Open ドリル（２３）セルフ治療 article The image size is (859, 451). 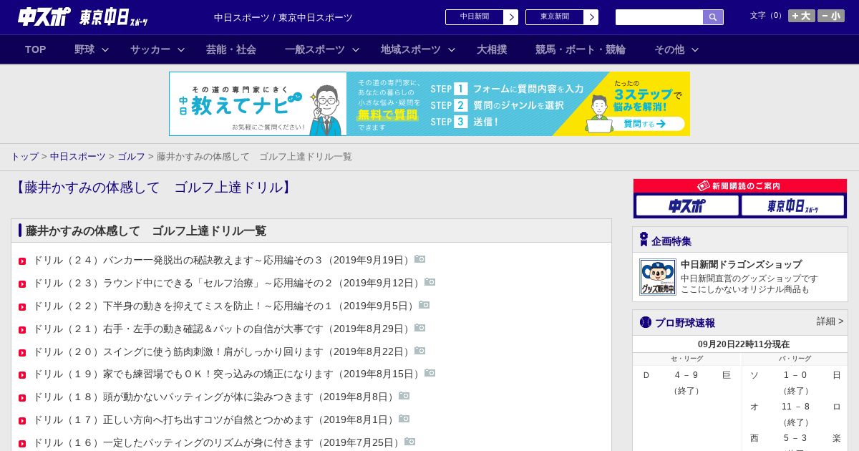pyautogui.click(x=228, y=283)
